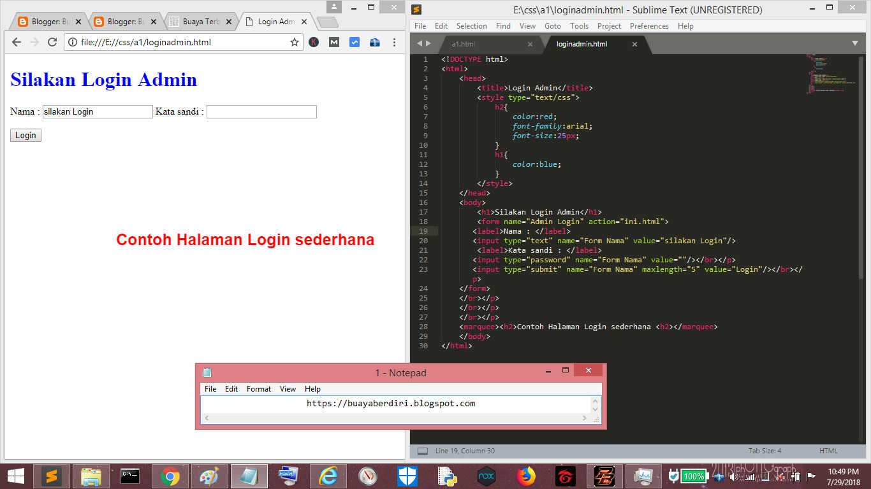Open Chrome's three-dot menu
871x489 pixels.
(395, 42)
